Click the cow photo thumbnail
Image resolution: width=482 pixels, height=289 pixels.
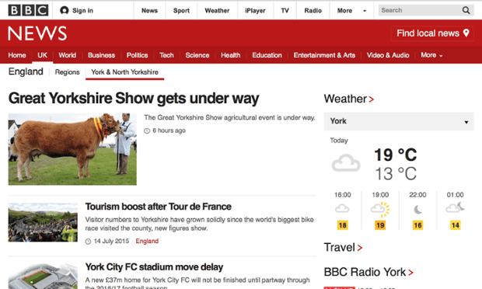pos(72,149)
